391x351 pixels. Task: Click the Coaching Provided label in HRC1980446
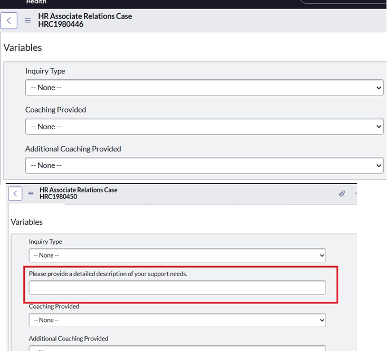[55, 110]
